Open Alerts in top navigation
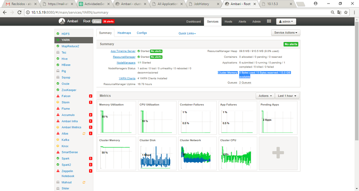 tap(242, 22)
